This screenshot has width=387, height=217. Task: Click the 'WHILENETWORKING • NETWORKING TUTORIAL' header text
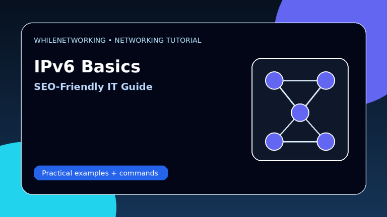tap(117, 40)
